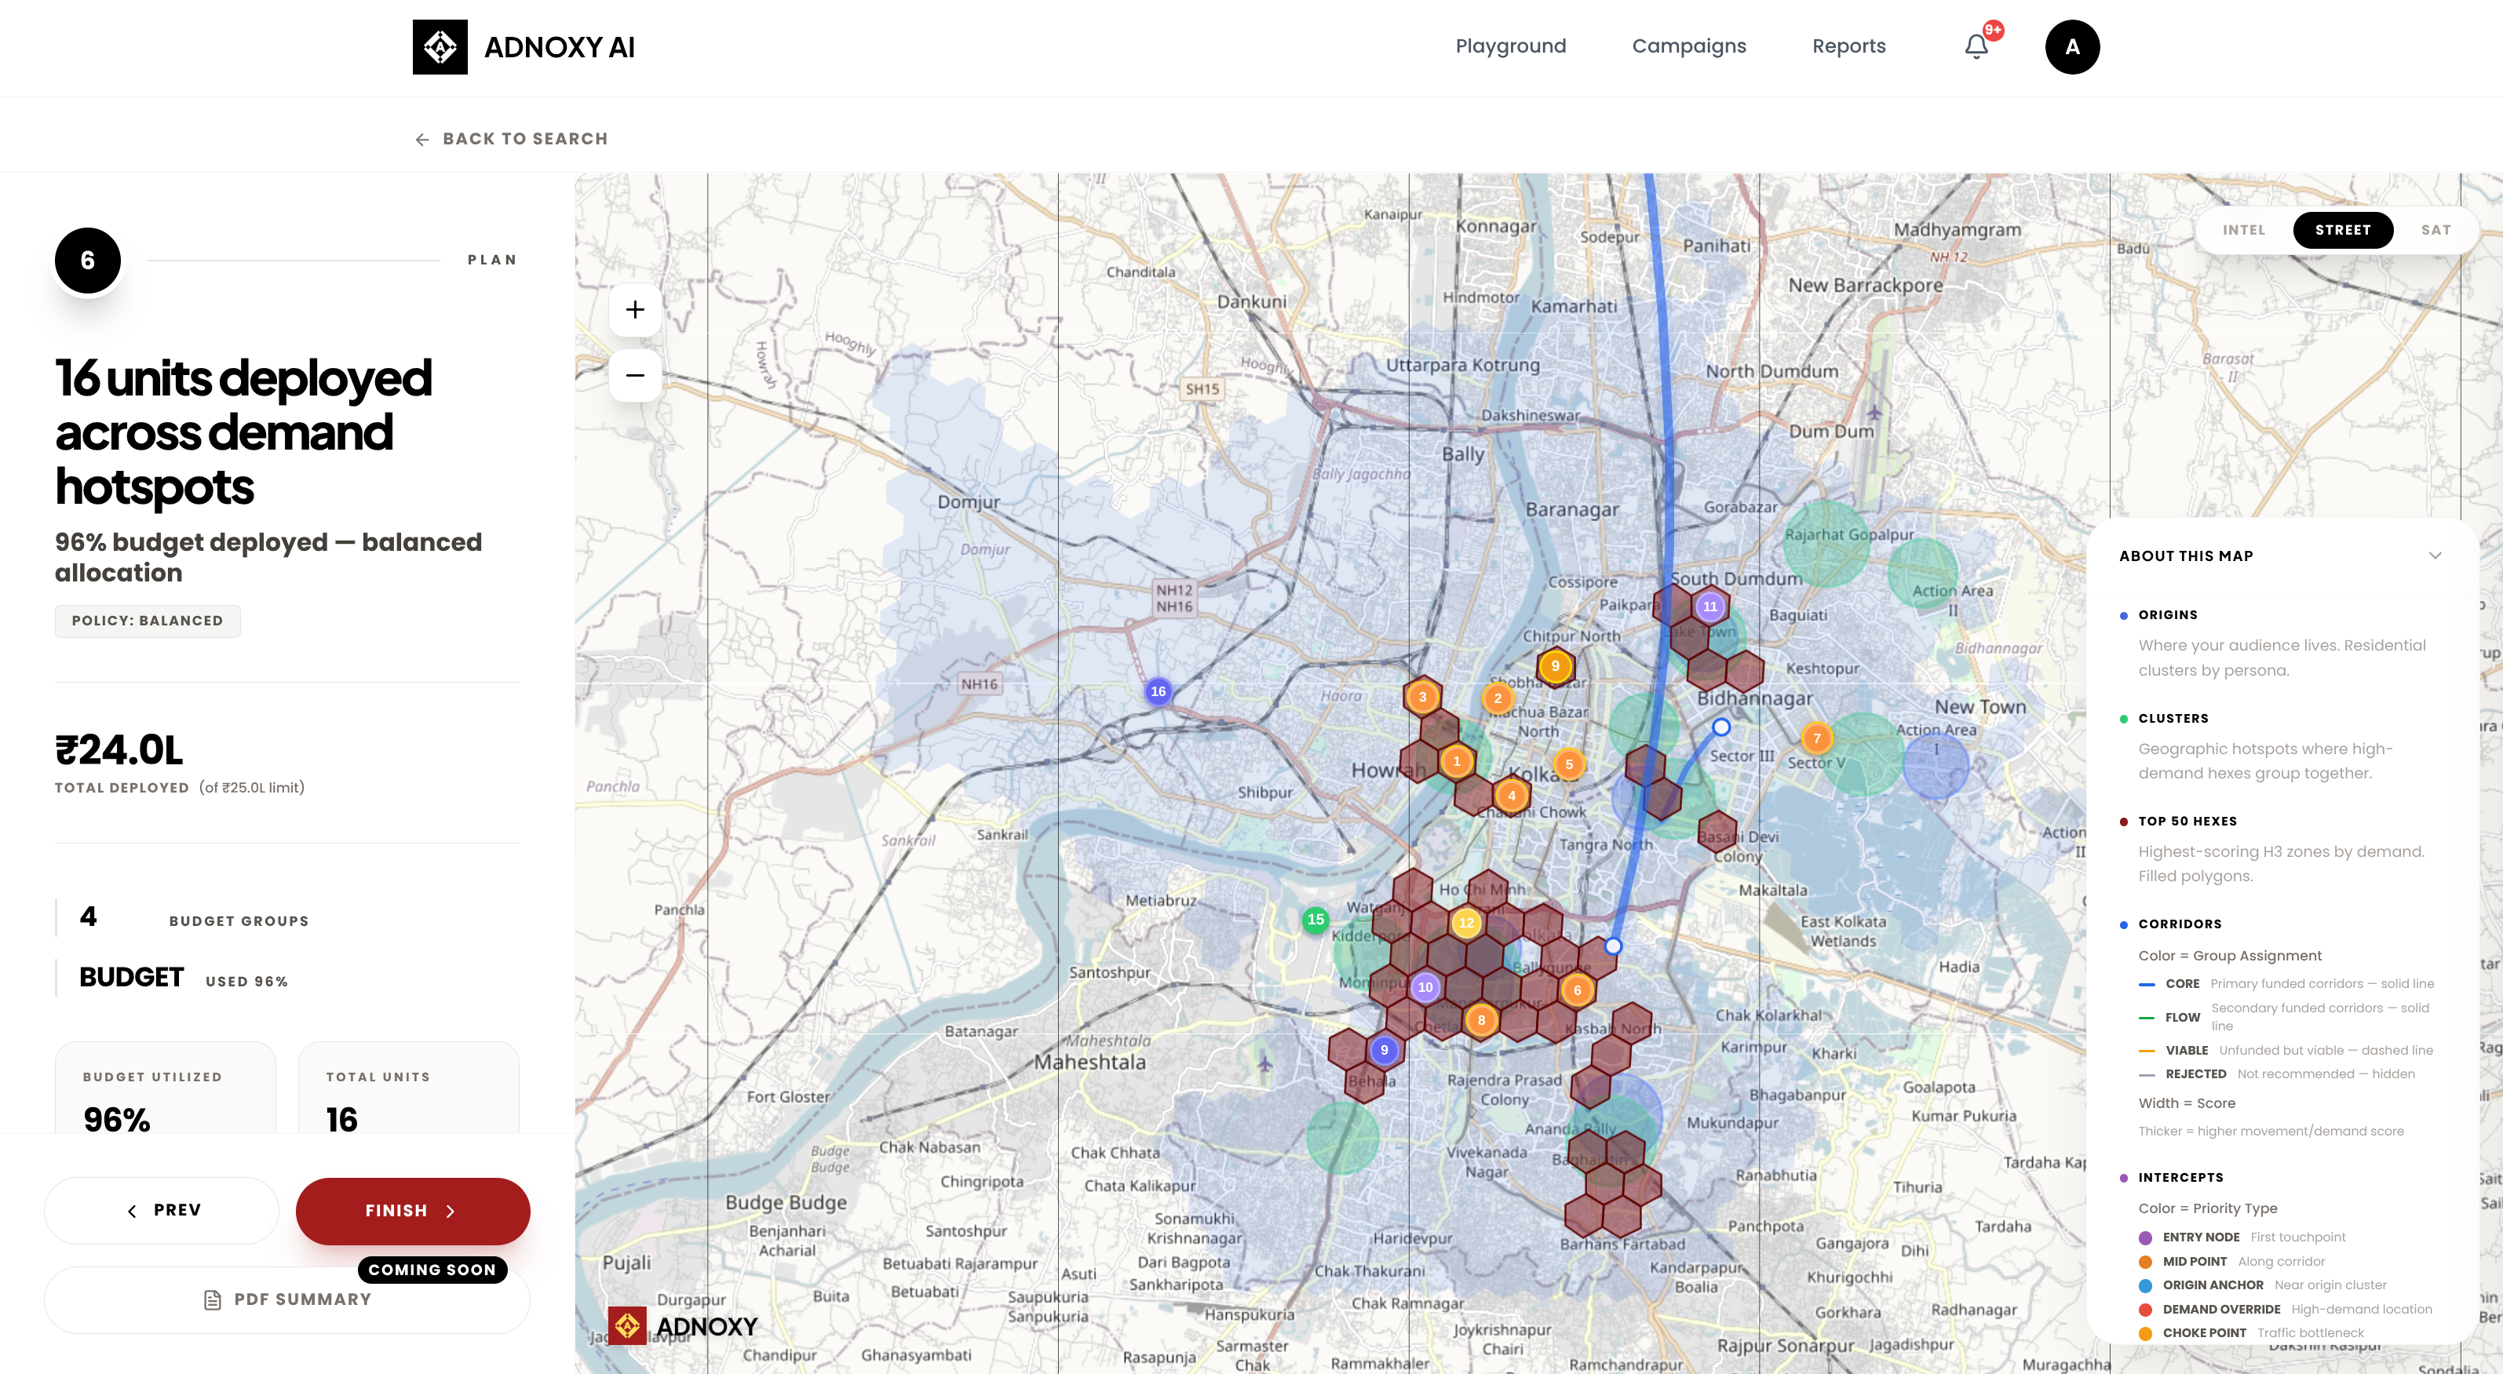Click the BUDGET used 96% label

point(184,978)
